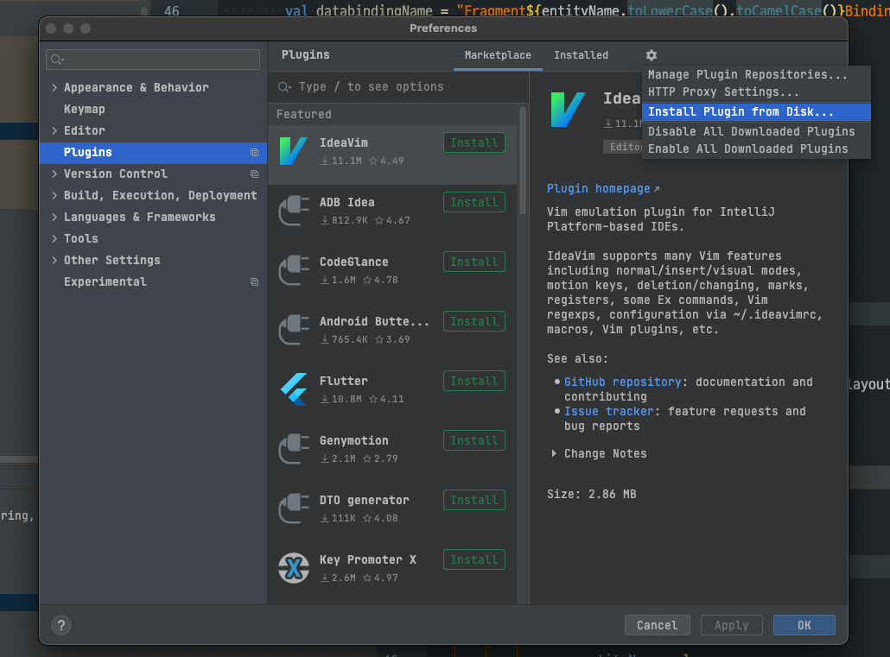Viewport: 890px width, 657px height.
Task: Click the Featured section header
Action: coord(303,114)
